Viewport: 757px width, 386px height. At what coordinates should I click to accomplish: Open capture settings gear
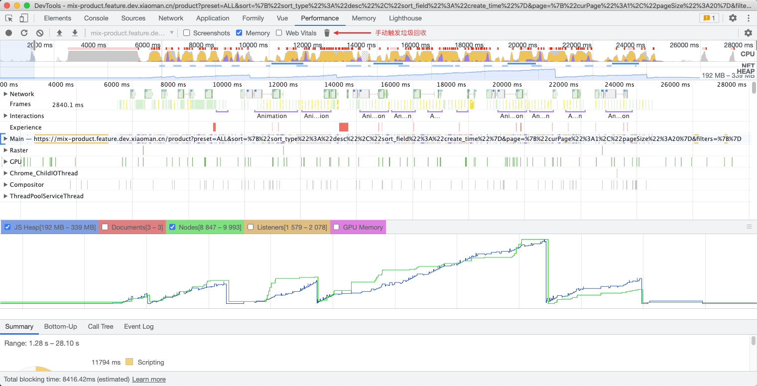pyautogui.click(x=748, y=33)
